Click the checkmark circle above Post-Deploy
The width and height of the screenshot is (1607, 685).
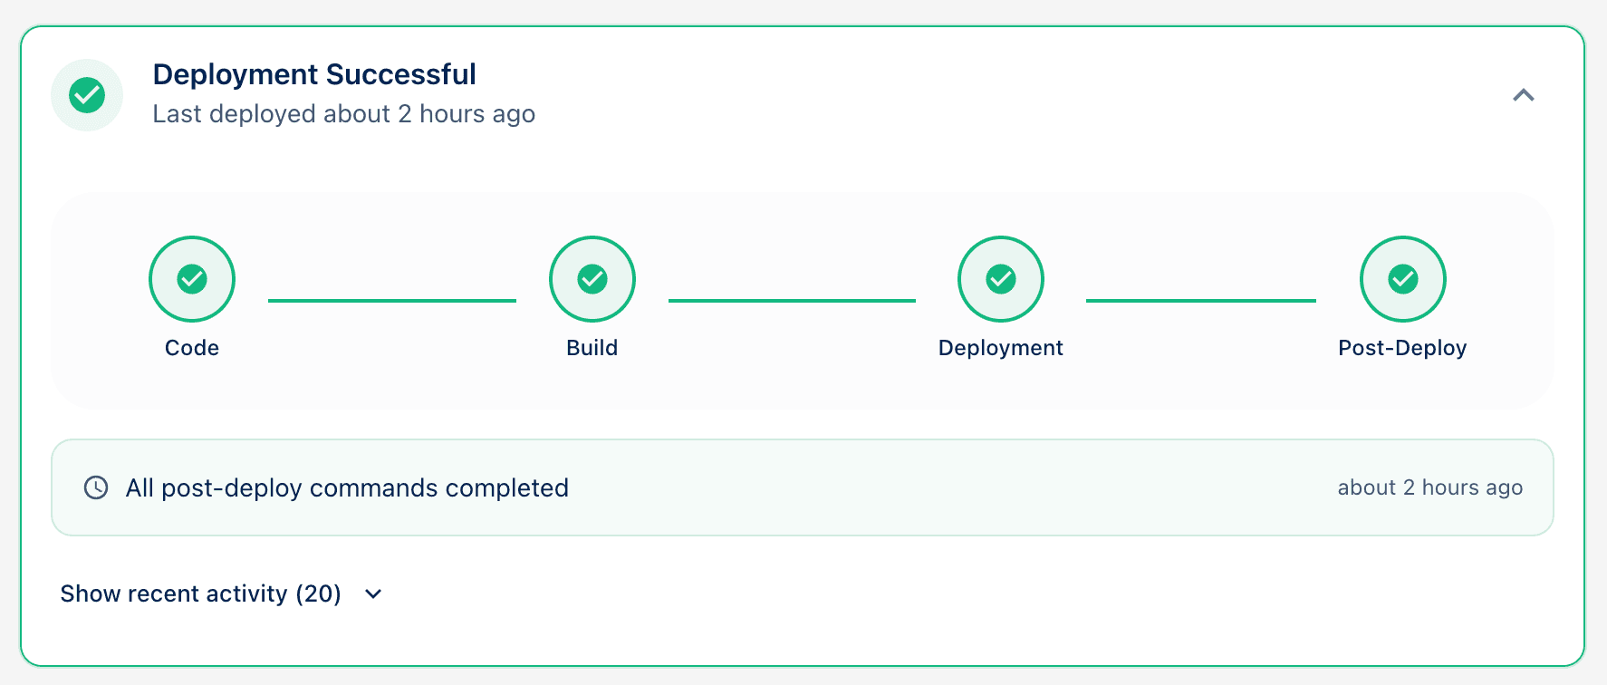click(x=1402, y=279)
